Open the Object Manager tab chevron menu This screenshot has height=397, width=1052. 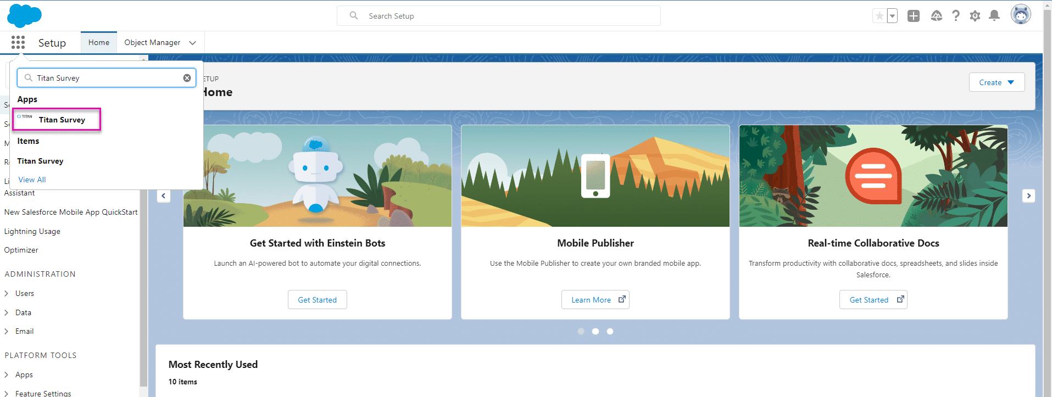tap(192, 43)
